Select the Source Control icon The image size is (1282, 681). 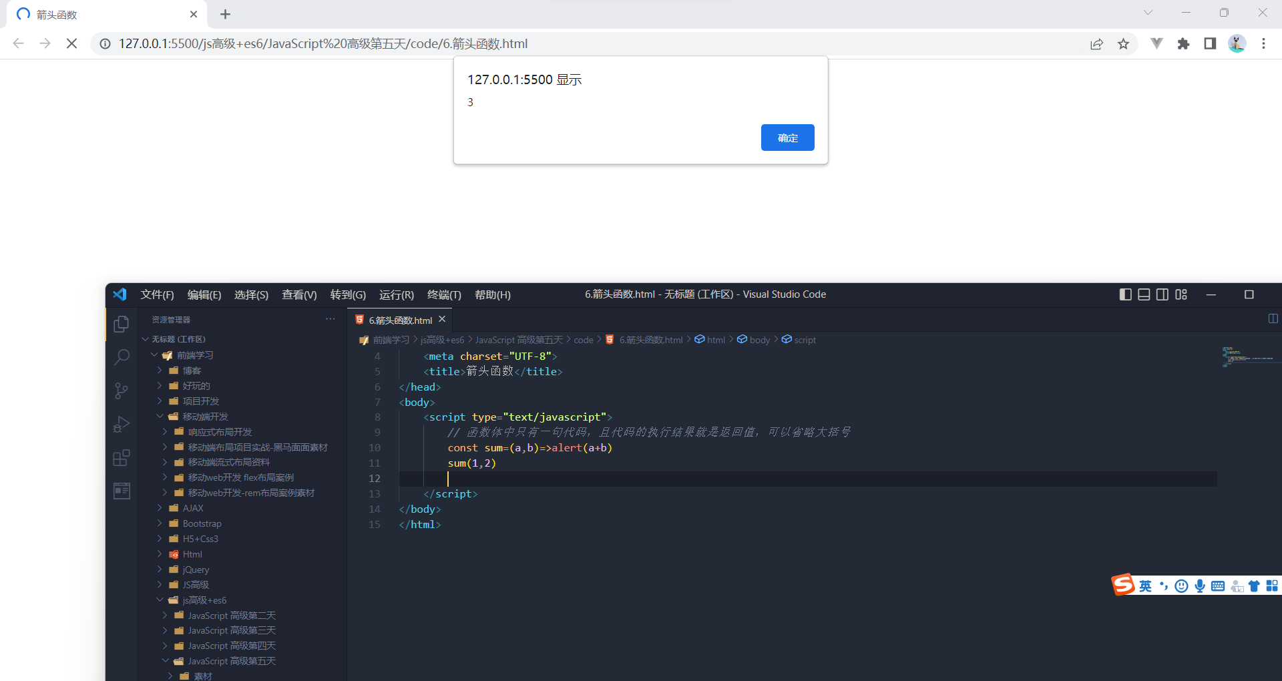(121, 391)
